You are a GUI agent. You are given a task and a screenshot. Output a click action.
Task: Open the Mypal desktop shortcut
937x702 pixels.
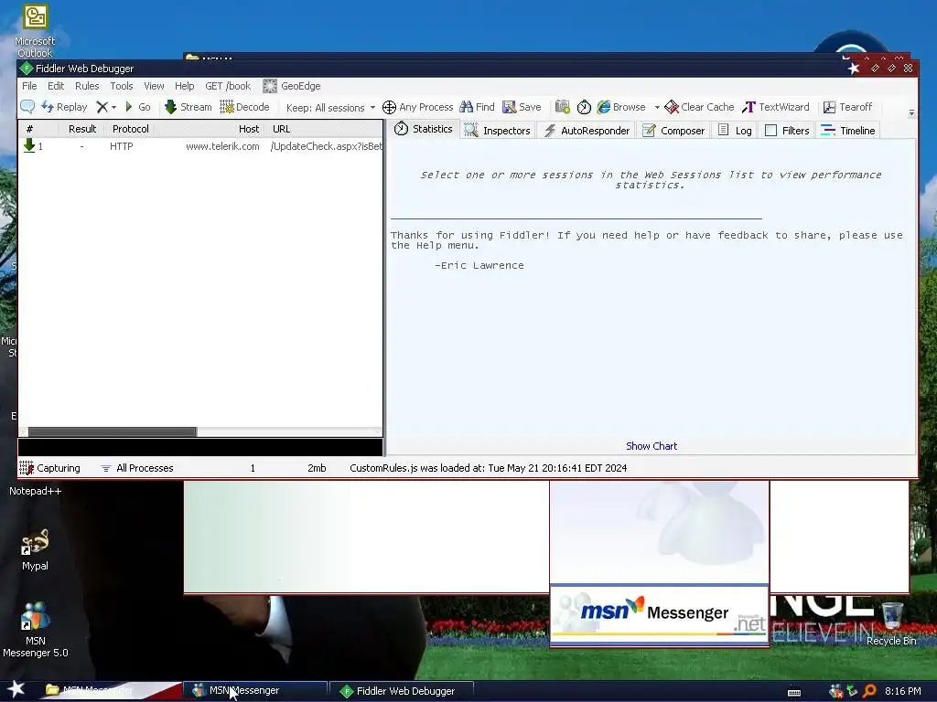click(x=35, y=549)
